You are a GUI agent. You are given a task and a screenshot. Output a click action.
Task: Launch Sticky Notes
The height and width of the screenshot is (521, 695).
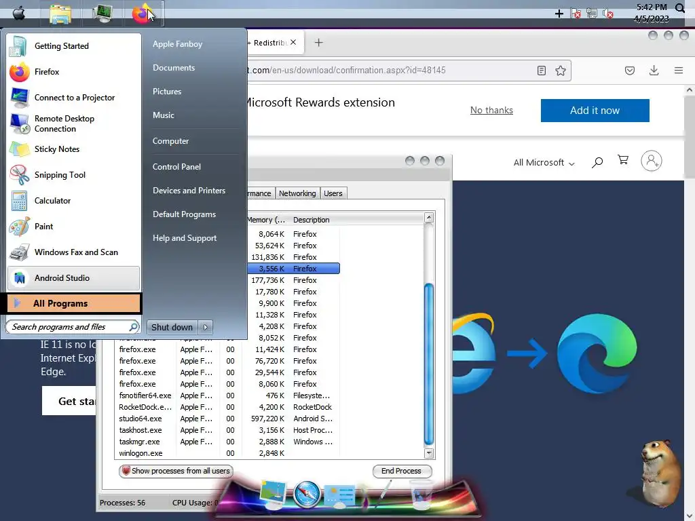pyautogui.click(x=73, y=149)
